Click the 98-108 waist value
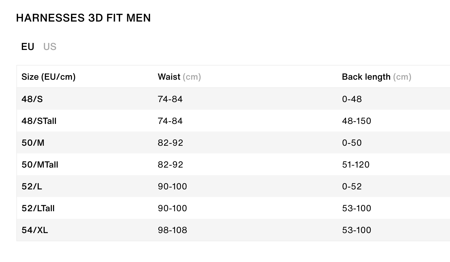The height and width of the screenshot is (262, 450). coord(172,230)
